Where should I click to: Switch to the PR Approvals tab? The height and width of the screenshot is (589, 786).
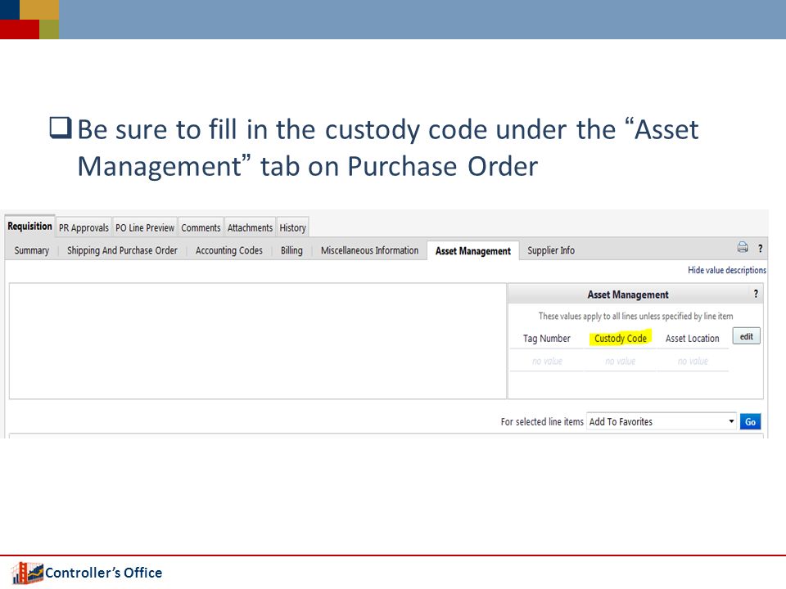click(84, 227)
